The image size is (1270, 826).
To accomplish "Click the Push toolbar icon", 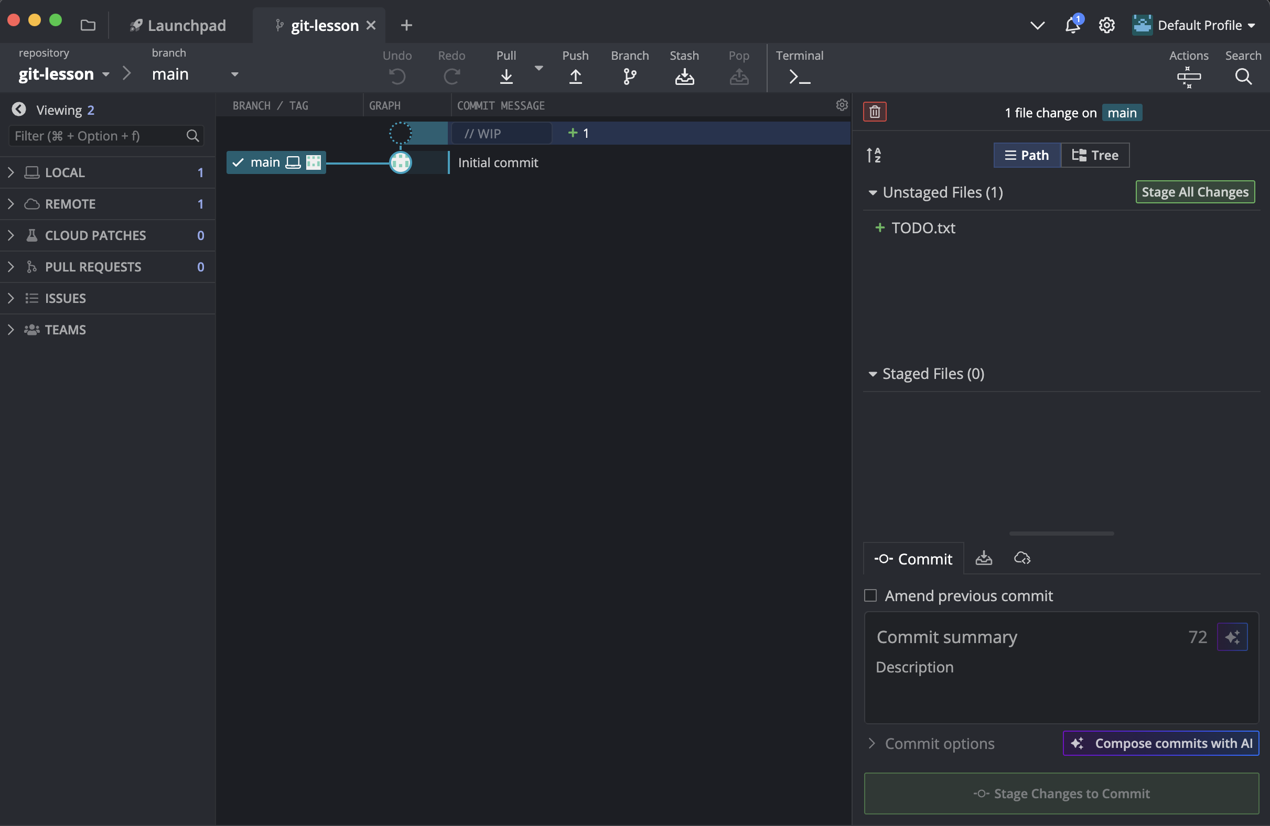I will (575, 76).
